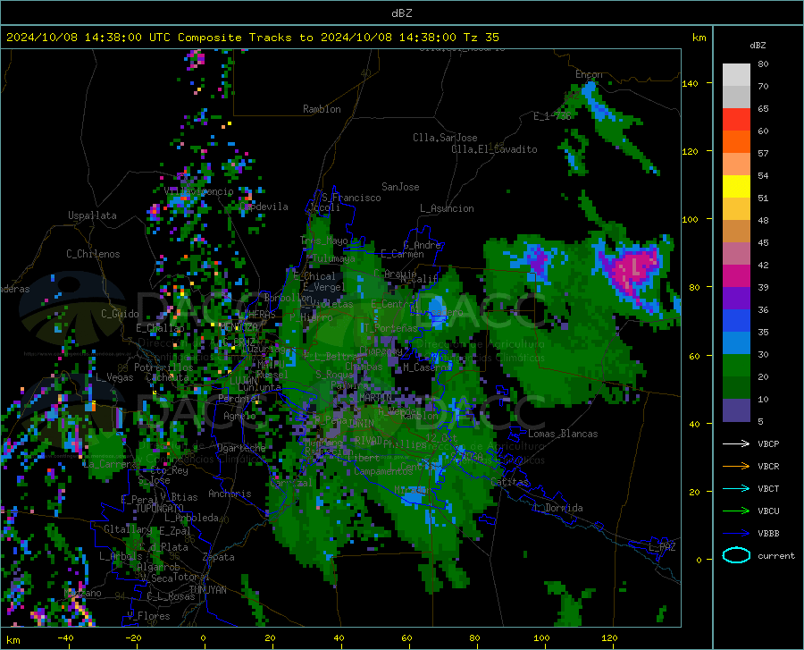This screenshot has width=804, height=650.
Task: Click the Zapata map label
Action: [219, 557]
